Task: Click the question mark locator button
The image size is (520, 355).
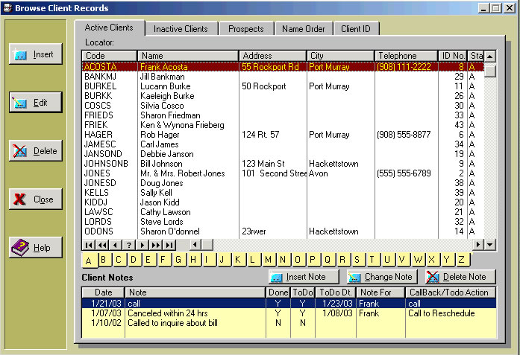Action: coord(129,245)
